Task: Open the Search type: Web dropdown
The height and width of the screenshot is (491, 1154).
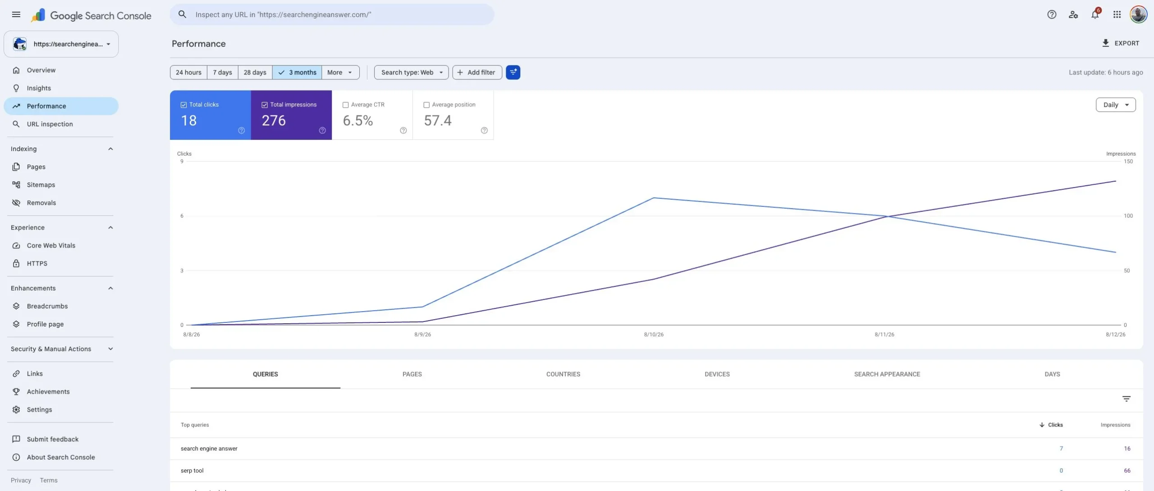Action: click(411, 72)
